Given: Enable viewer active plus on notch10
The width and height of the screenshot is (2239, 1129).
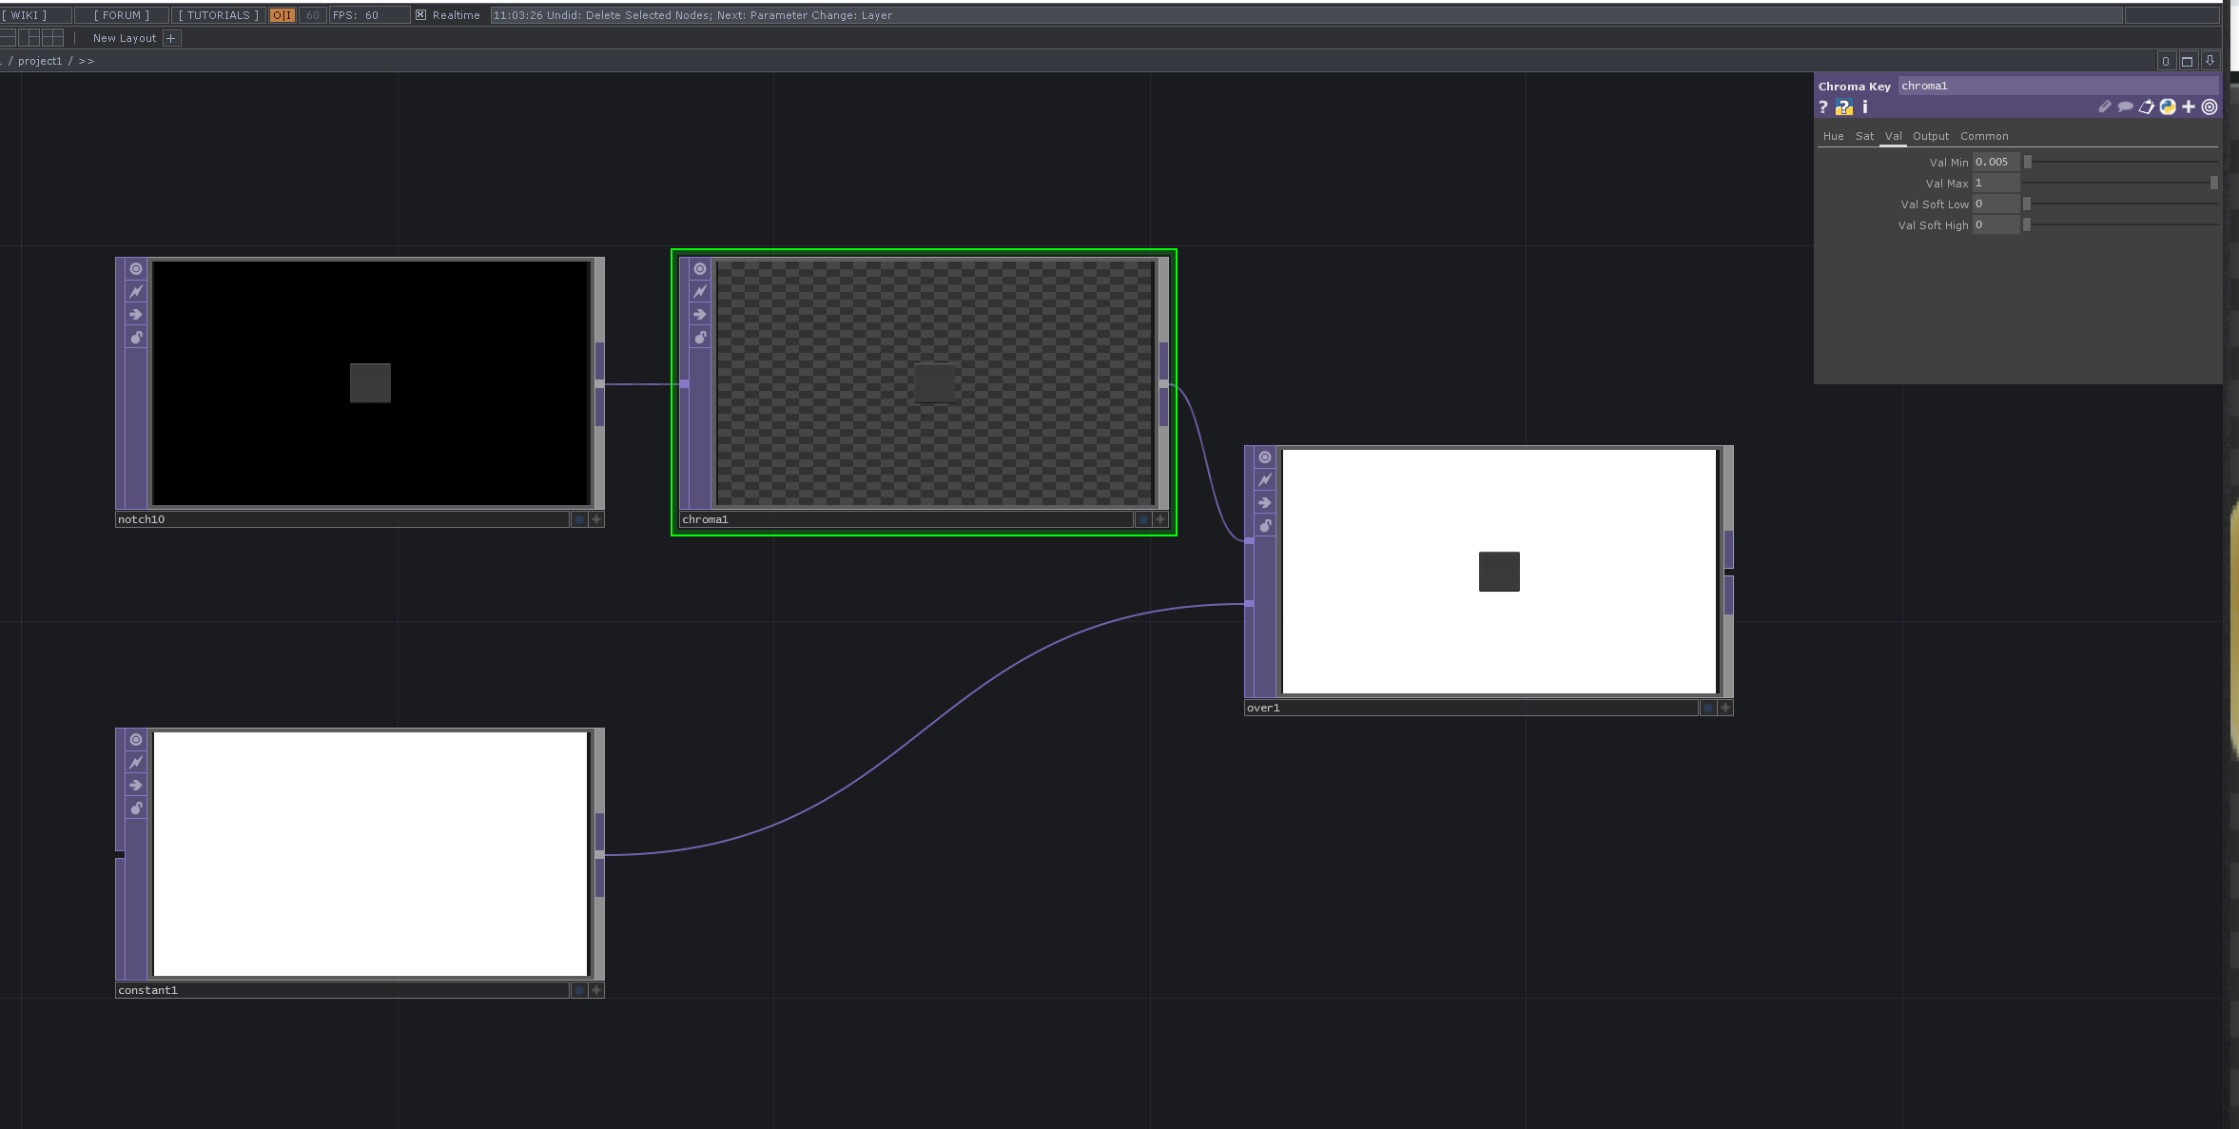Looking at the screenshot, I should coord(596,519).
